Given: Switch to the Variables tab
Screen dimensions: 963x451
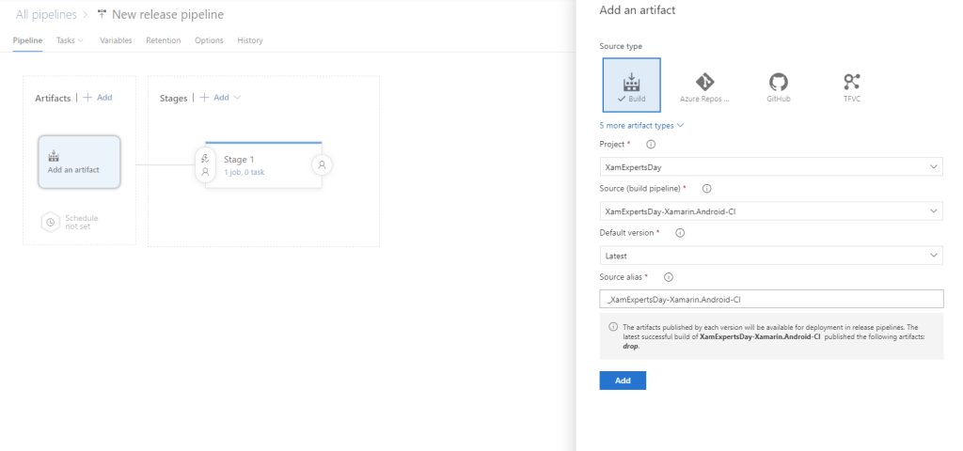Looking at the screenshot, I should tap(116, 40).
